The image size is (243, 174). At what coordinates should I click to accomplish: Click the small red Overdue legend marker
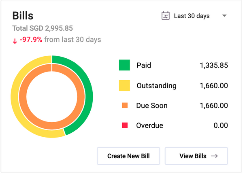click(125, 125)
